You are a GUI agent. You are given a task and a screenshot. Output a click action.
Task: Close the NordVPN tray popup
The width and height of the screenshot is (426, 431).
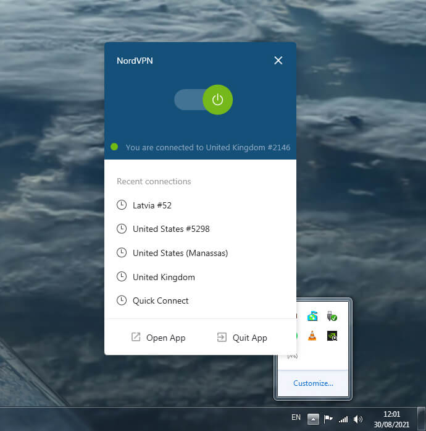tap(278, 61)
